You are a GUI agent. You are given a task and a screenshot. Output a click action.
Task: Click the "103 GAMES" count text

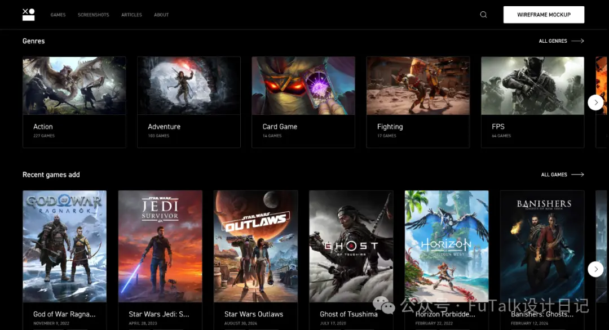coord(158,136)
